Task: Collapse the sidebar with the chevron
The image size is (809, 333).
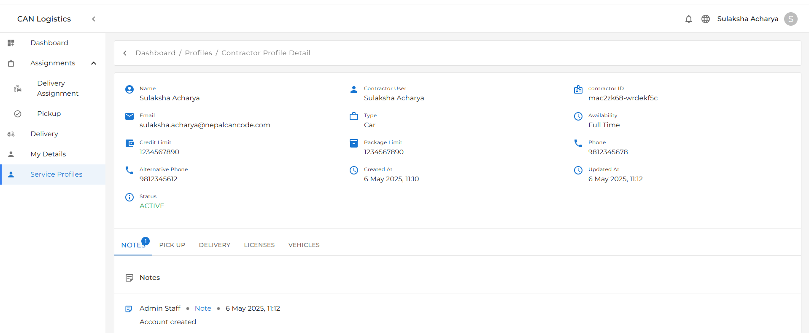Action: coord(94,19)
